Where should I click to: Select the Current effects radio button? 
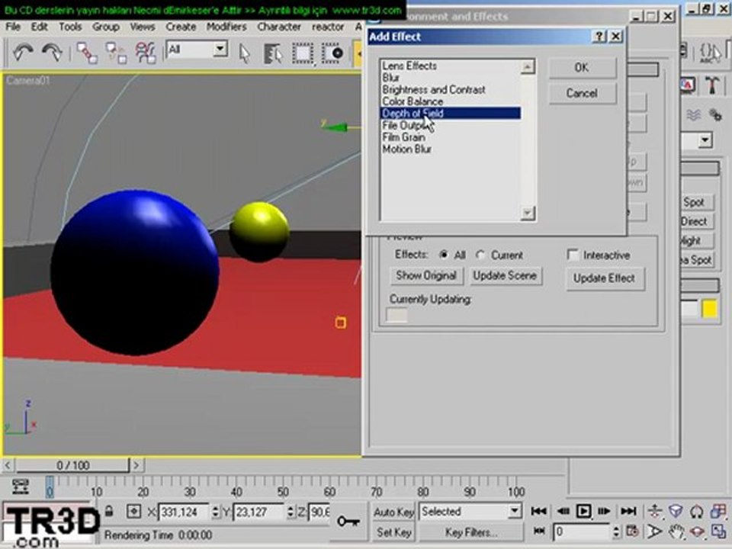point(480,255)
